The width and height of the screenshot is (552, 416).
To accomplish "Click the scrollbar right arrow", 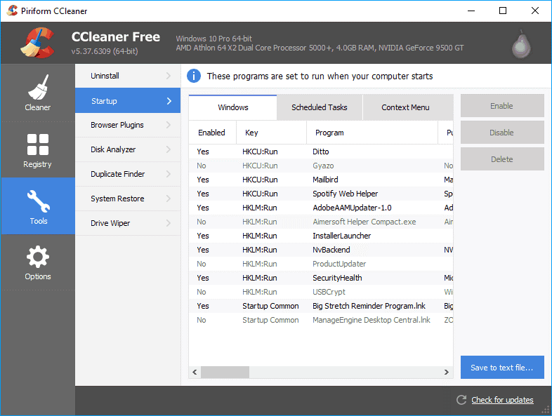I will point(447,373).
